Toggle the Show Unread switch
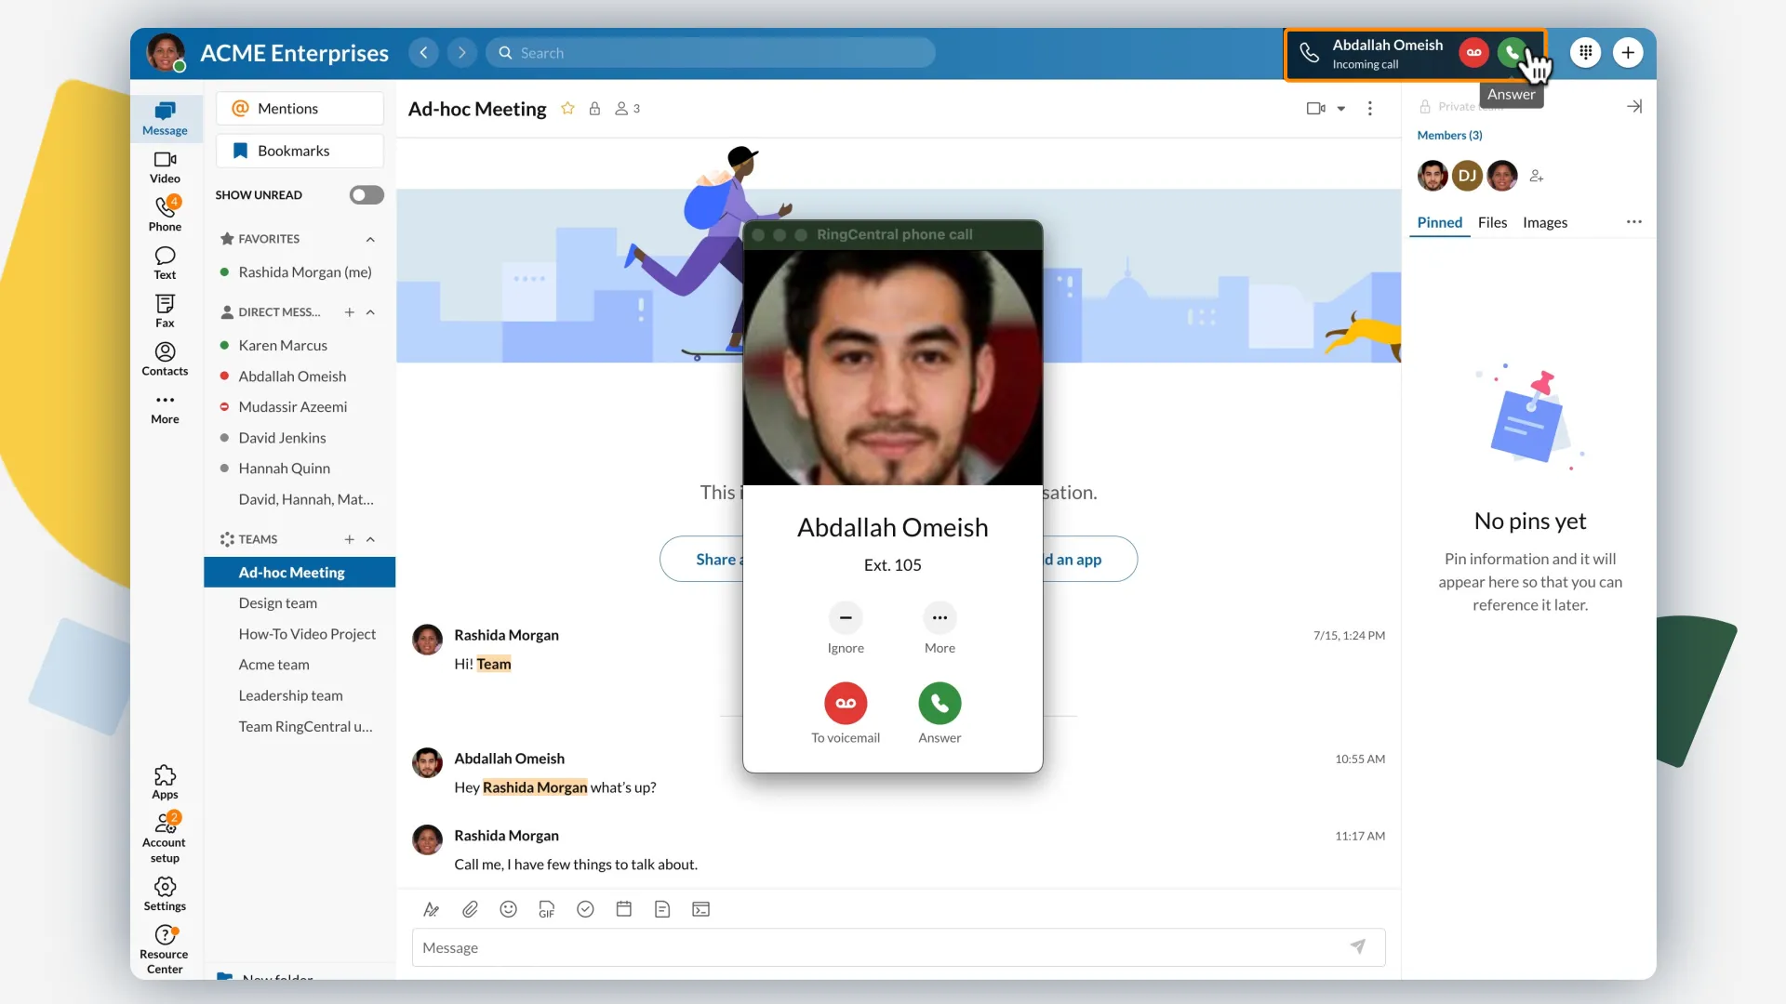 [x=367, y=195]
